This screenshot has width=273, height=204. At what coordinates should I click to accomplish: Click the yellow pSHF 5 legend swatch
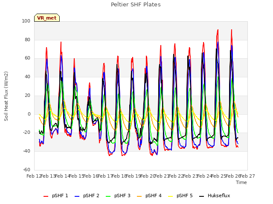tap(171, 196)
